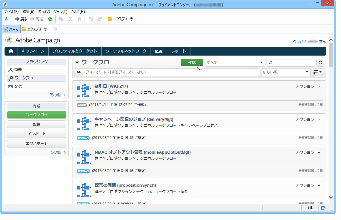341x220 pixels.
Task: Open ソーシャルネットワーク navigation tab
Action: click(x=126, y=51)
